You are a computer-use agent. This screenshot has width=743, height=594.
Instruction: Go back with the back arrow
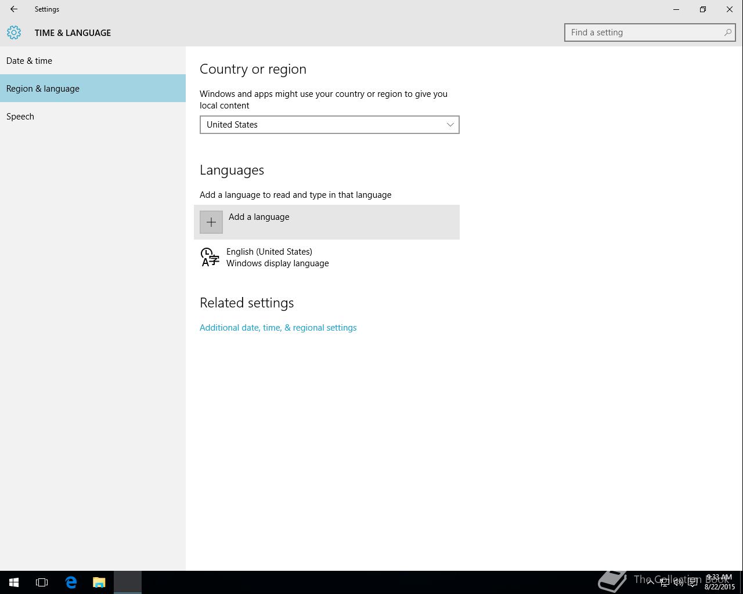click(x=14, y=9)
